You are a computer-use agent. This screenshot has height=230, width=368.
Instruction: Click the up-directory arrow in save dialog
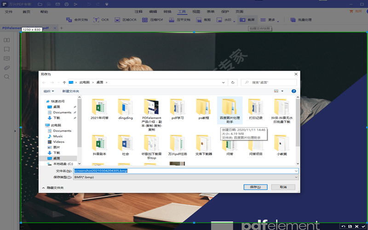click(64, 82)
